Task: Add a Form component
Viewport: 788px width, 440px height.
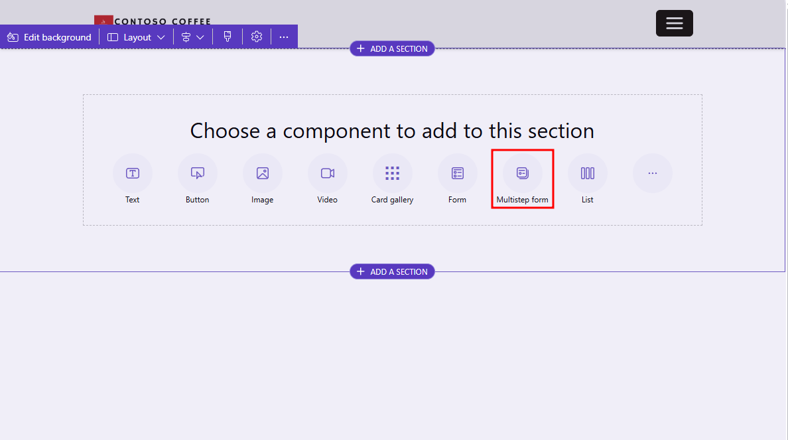Action: click(x=457, y=174)
